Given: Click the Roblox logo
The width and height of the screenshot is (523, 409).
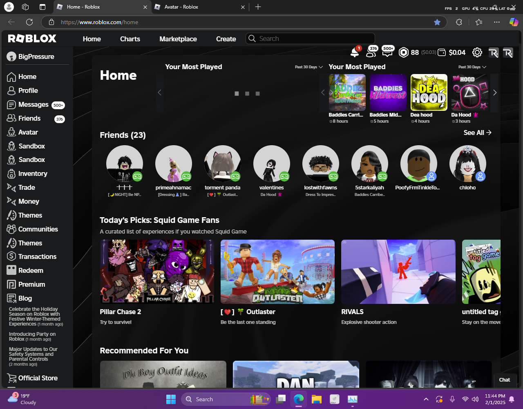Looking at the screenshot, I should pyautogui.click(x=32, y=38).
